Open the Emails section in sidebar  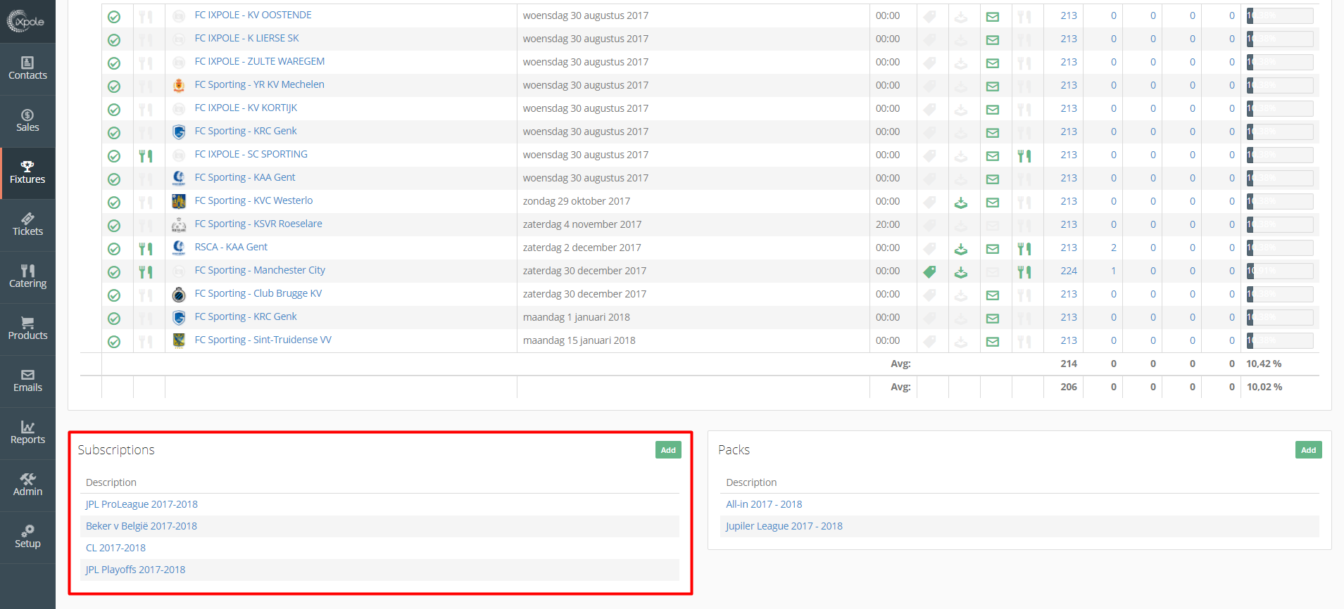point(27,381)
